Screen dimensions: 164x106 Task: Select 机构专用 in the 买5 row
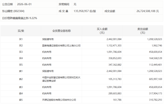point(47,65)
